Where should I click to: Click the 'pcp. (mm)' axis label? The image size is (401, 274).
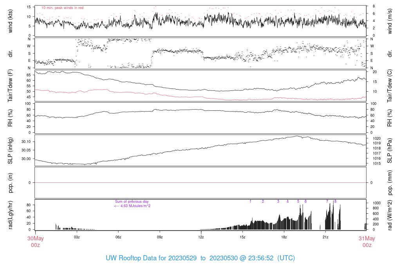[x=390, y=182]
